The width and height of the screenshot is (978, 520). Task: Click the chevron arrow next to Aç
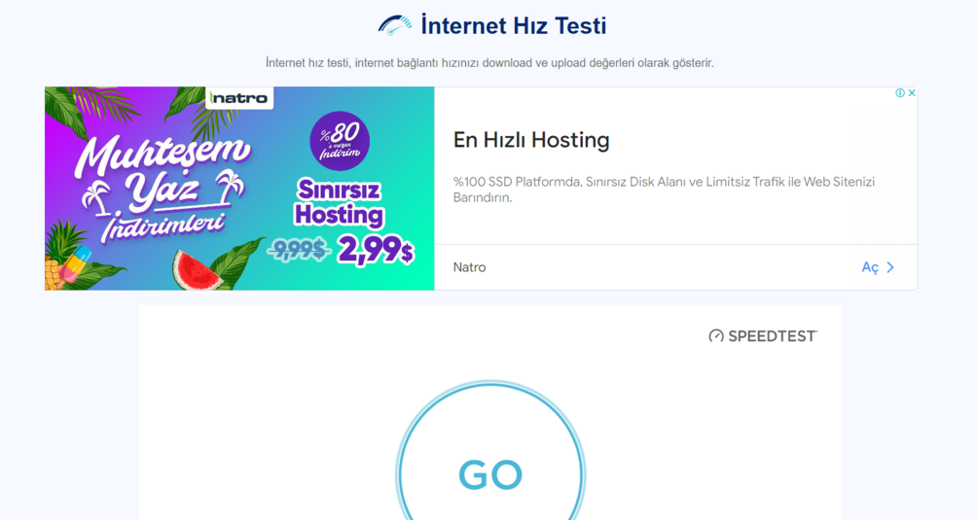tap(890, 267)
